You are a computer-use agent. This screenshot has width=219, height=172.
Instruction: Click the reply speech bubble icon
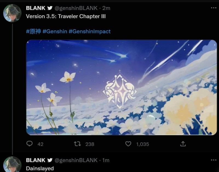click(x=30, y=144)
